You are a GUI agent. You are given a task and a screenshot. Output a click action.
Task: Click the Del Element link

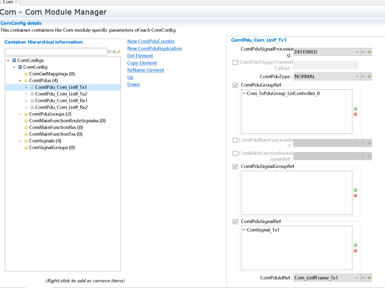pyautogui.click(x=140, y=56)
